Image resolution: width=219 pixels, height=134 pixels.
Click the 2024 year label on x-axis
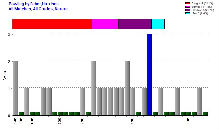pos(132,120)
